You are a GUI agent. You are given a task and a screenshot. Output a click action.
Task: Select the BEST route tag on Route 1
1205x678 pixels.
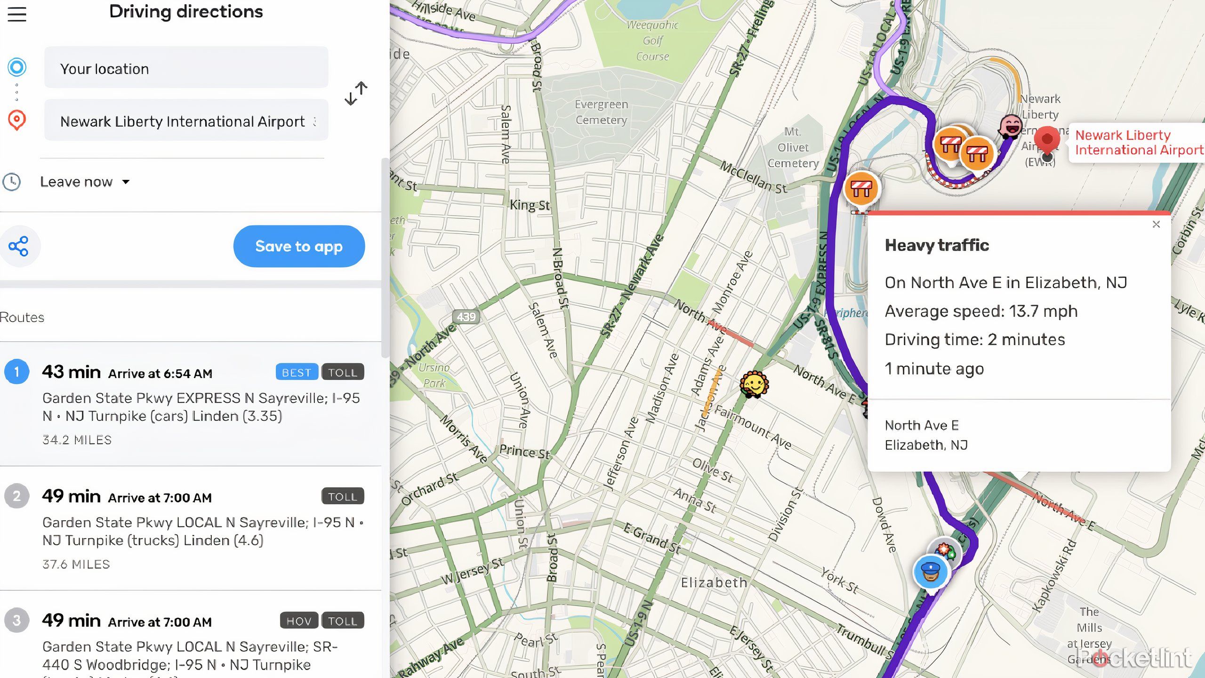[x=296, y=371]
